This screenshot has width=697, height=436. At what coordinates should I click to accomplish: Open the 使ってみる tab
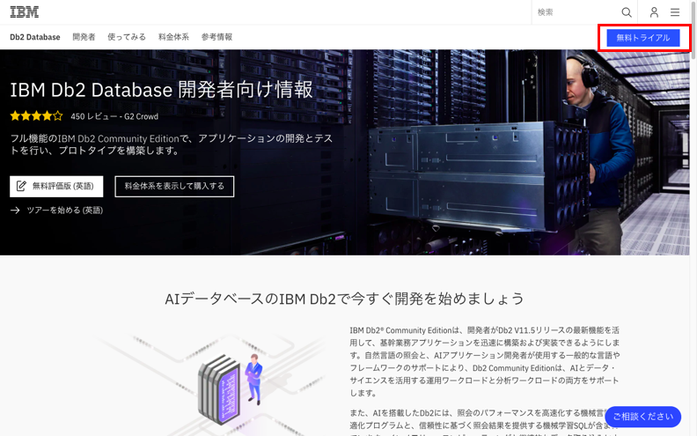[127, 37]
